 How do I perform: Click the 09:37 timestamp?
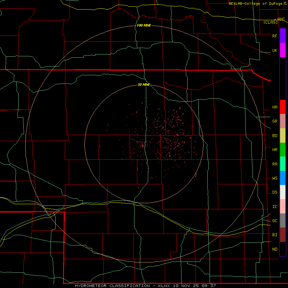tap(209, 286)
